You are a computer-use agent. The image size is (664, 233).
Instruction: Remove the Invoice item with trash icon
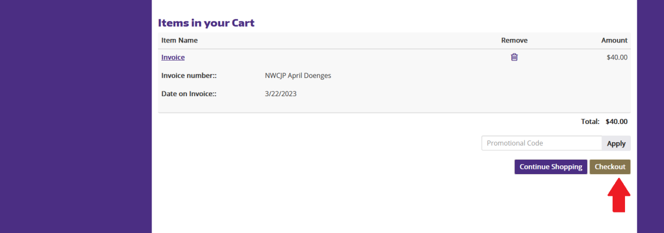[514, 57]
